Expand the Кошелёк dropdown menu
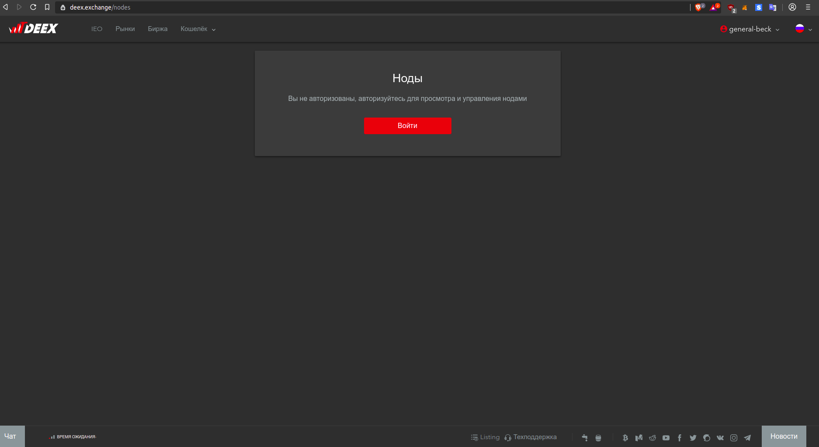This screenshot has height=447, width=819. [198, 29]
